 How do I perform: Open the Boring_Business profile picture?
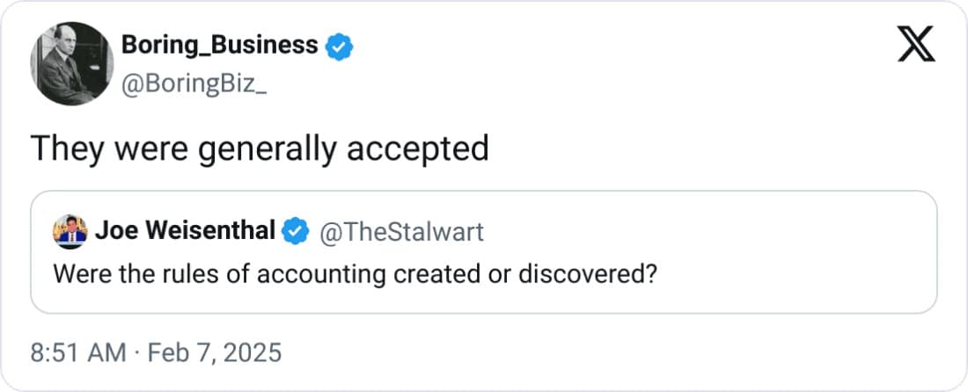point(71,64)
